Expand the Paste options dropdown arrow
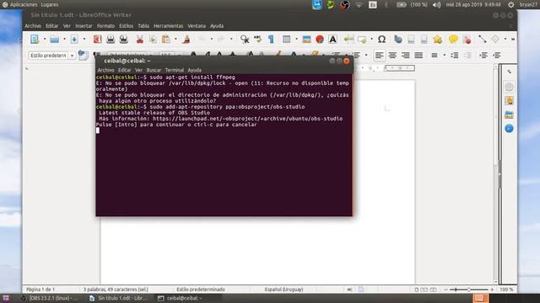Viewport: 540px width, 303px height. click(175, 40)
